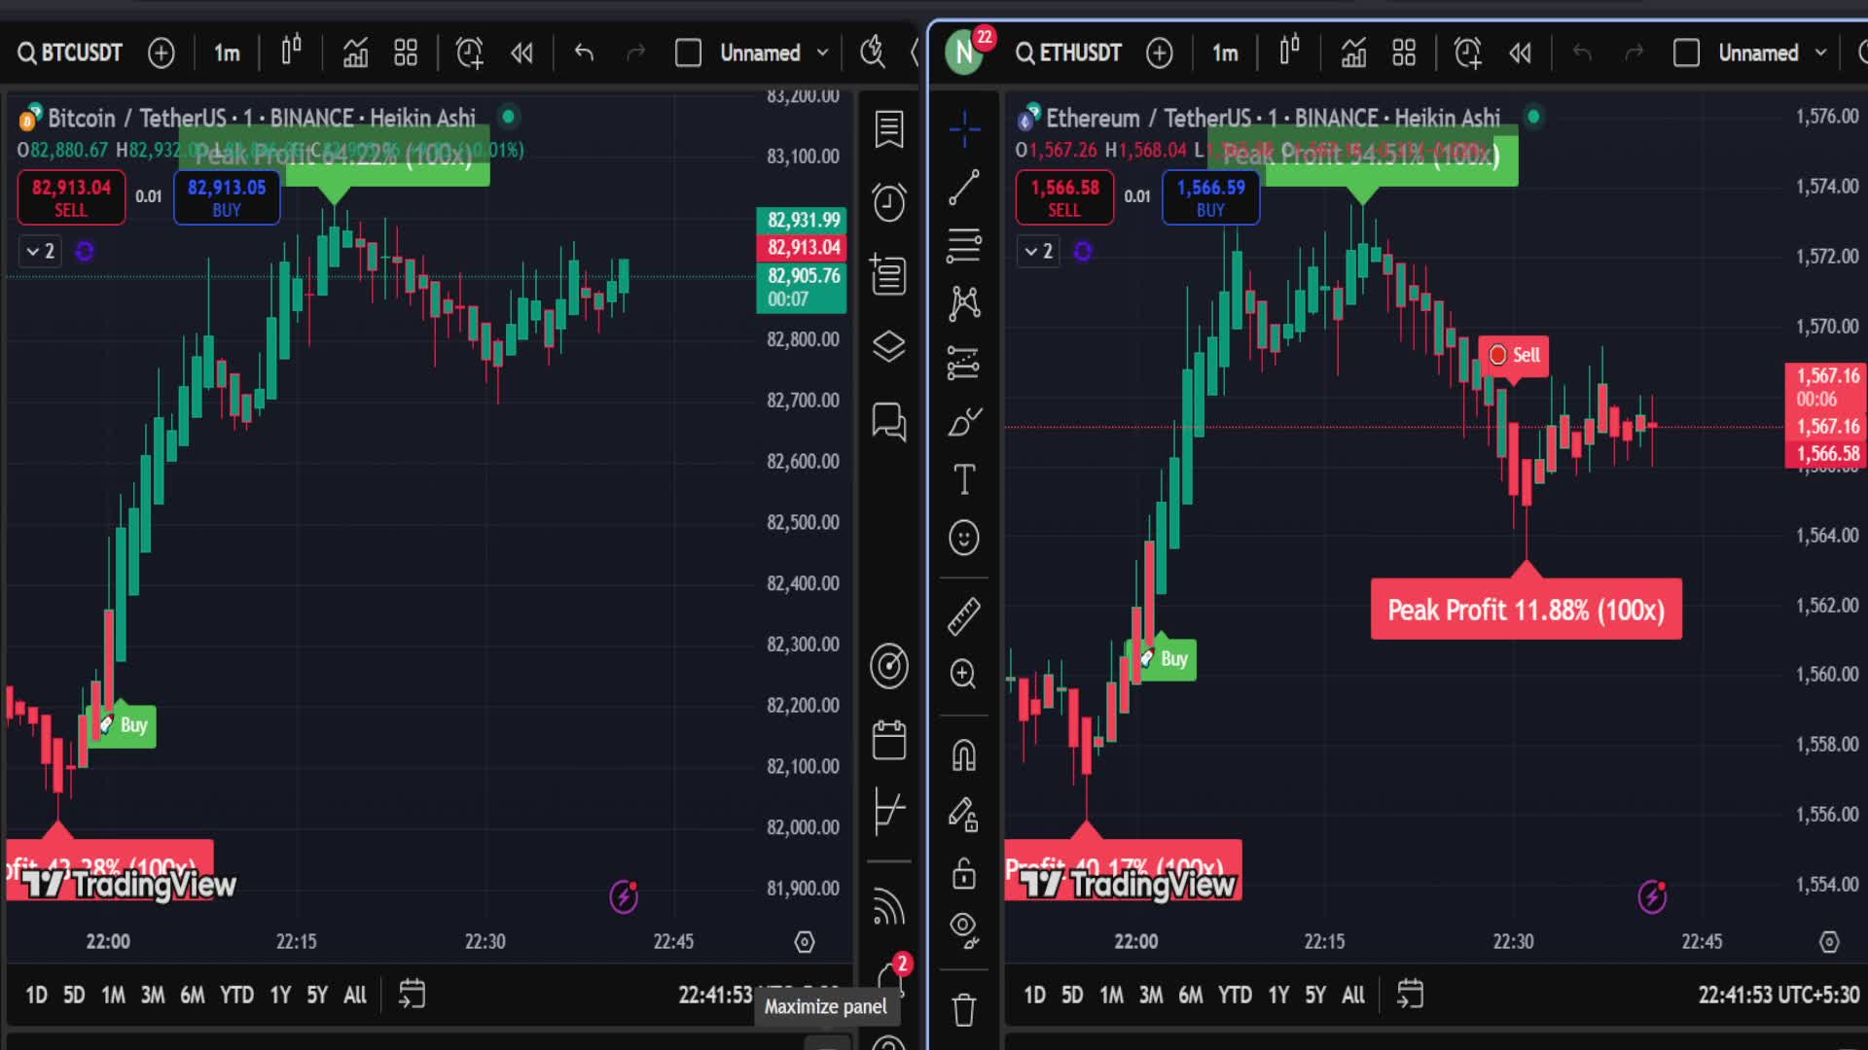Add symbol to compare on BTCUSDT chart

pos(162,52)
